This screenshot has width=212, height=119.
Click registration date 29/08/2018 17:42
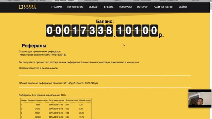[56, 105]
